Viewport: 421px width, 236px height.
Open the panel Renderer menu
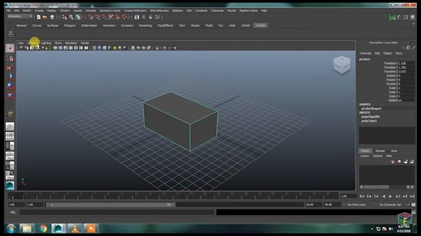71,43
